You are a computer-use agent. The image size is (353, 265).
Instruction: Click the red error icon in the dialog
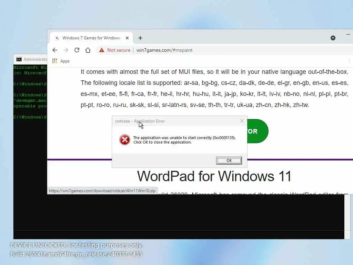(125, 140)
